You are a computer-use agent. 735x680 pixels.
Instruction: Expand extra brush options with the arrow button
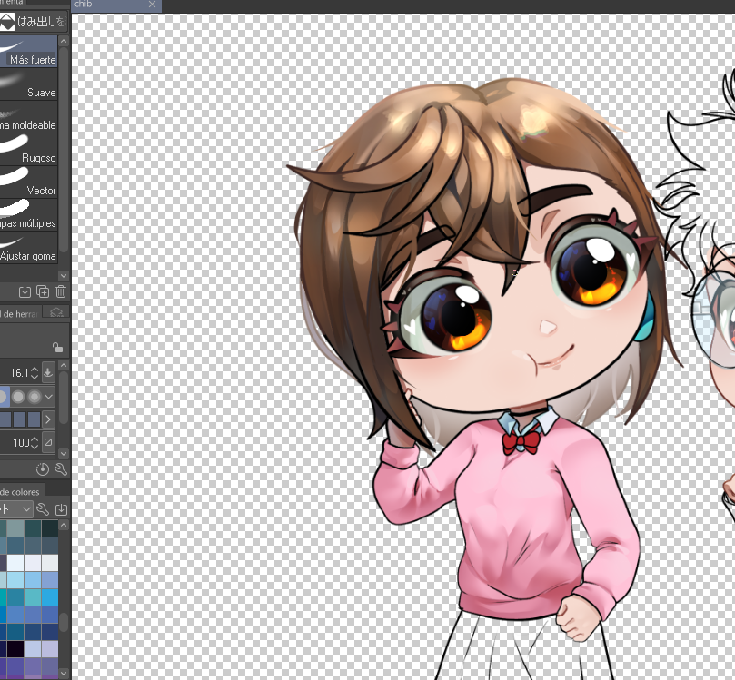point(49,419)
